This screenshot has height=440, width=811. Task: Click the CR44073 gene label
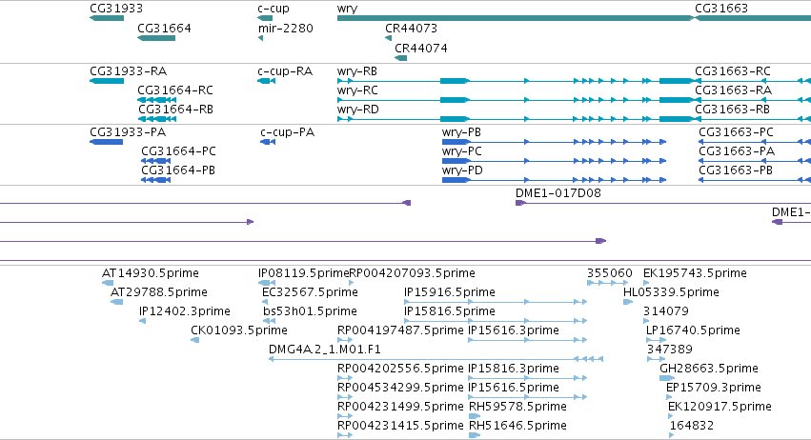411,29
